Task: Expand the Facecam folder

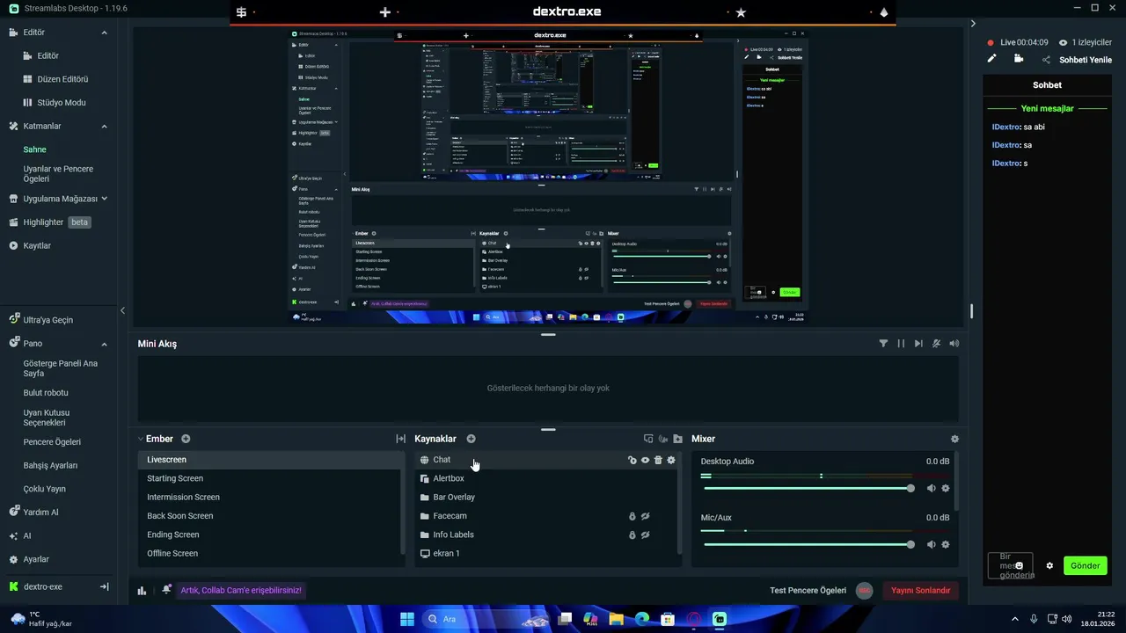Action: (425, 516)
